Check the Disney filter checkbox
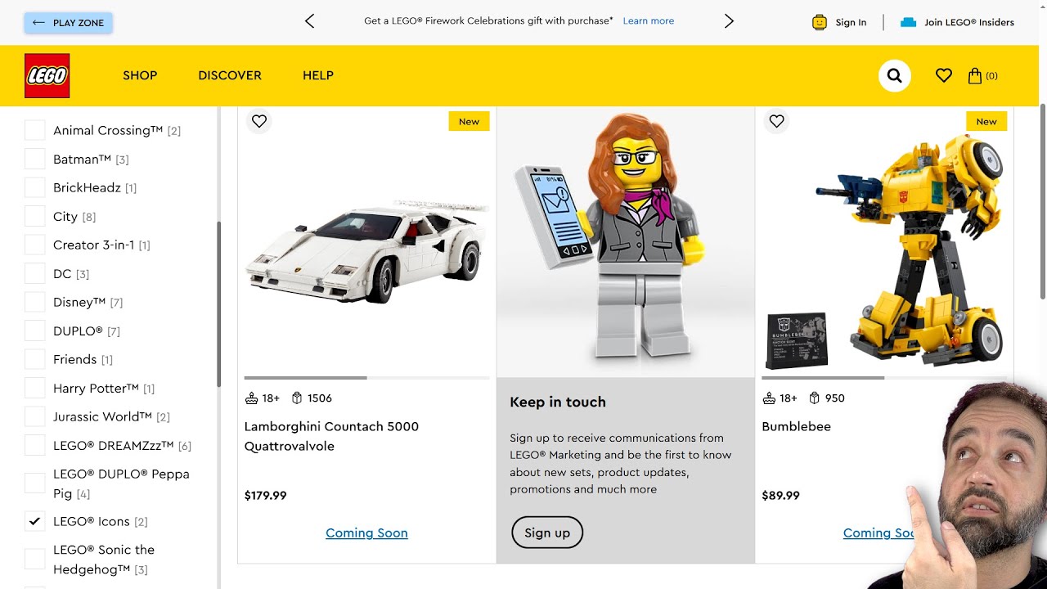This screenshot has height=589, width=1047. 34,302
